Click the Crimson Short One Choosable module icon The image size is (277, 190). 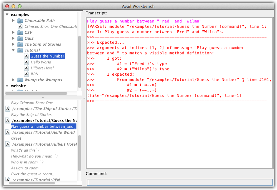pyautogui.click(x=20, y=27)
